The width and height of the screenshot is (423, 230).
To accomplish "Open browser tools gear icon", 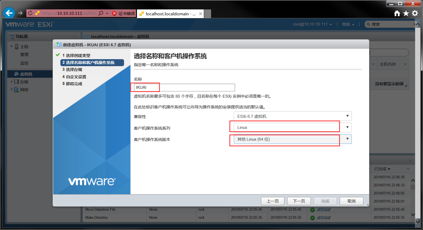I will [x=415, y=13].
